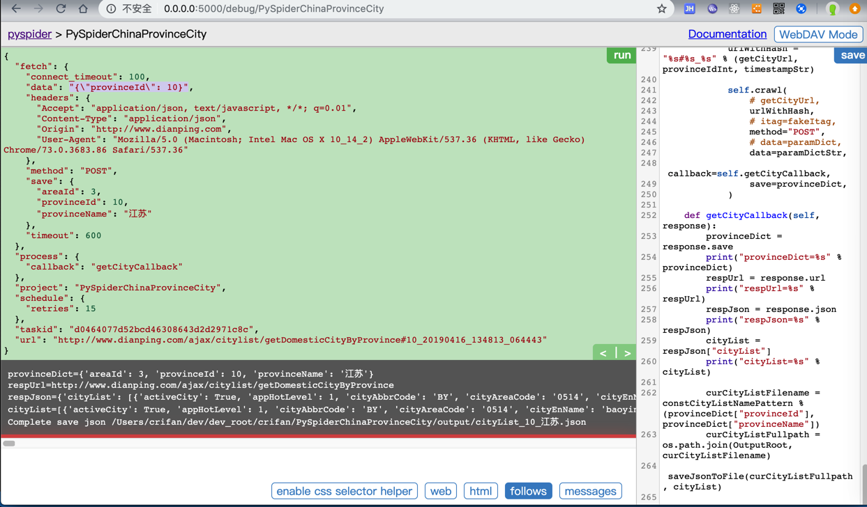The image size is (867, 507).
Task: Click the "callback": "getCityCallback" line
Action: coord(104,267)
